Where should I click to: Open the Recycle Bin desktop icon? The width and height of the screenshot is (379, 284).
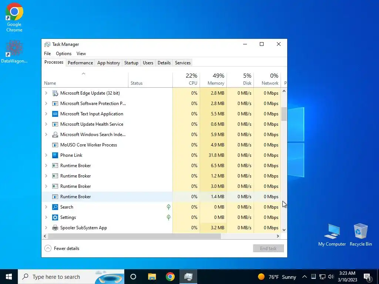click(x=360, y=235)
